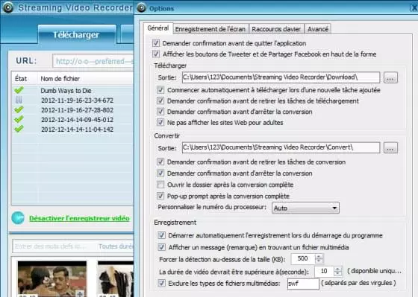Toggle confirmation before removing download tasks
Viewport: 418px width, 297px height.
[x=160, y=100]
